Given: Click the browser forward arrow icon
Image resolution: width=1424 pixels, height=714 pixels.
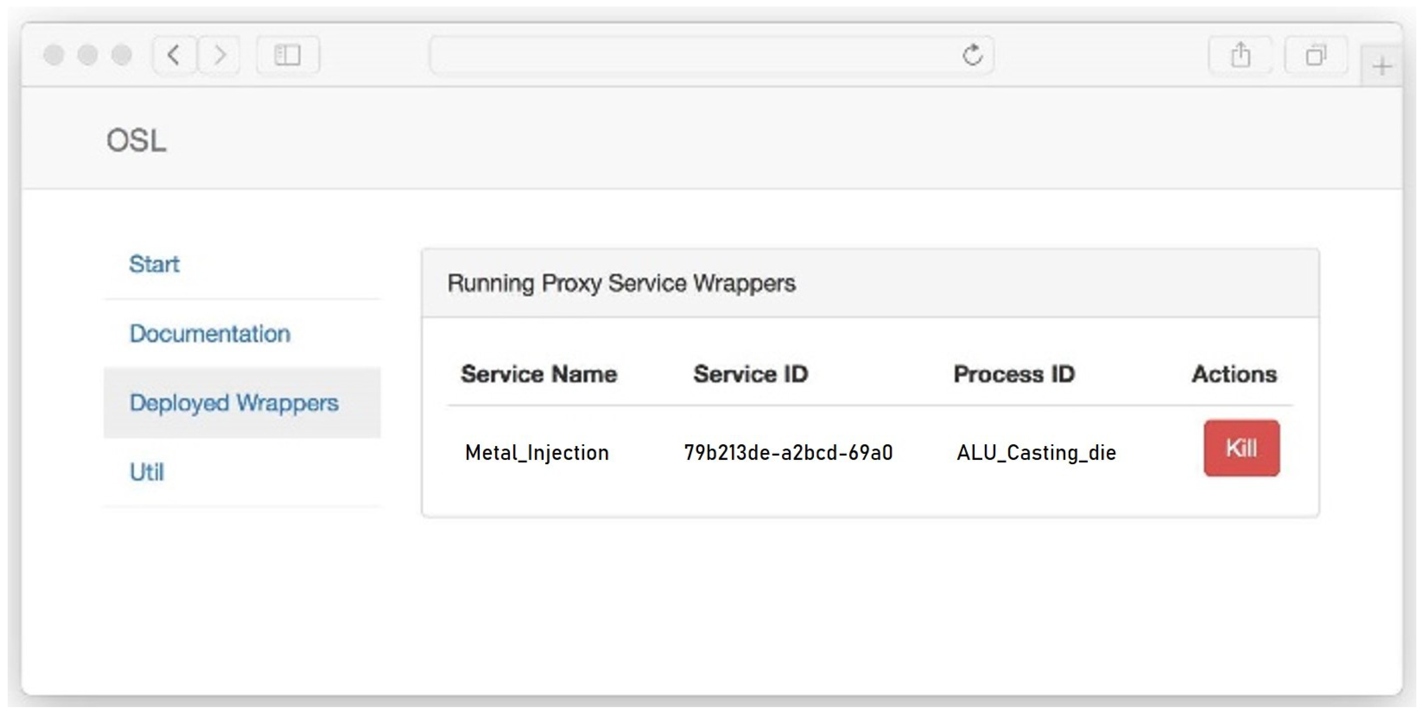Looking at the screenshot, I should pyautogui.click(x=220, y=55).
